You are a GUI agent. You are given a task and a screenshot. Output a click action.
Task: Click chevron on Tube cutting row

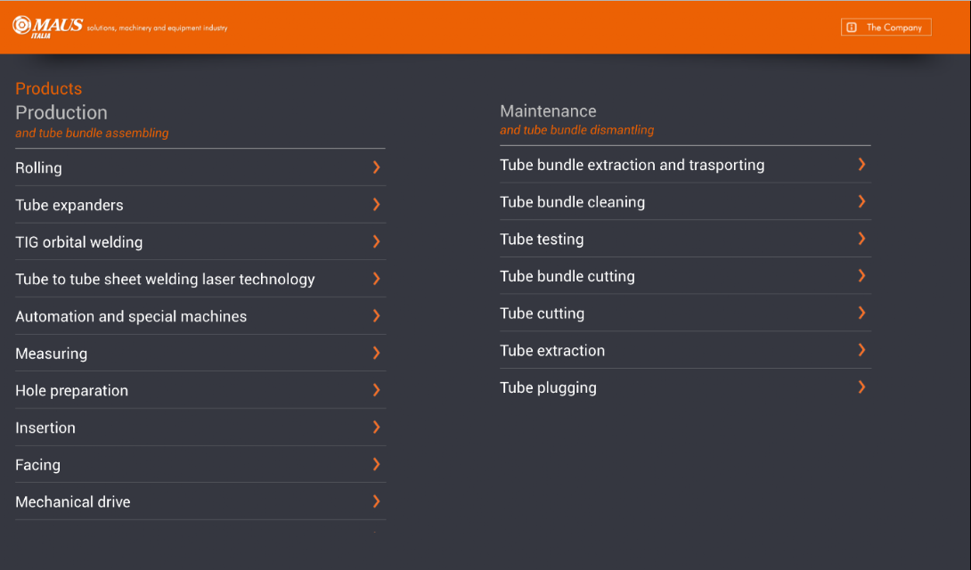861,313
